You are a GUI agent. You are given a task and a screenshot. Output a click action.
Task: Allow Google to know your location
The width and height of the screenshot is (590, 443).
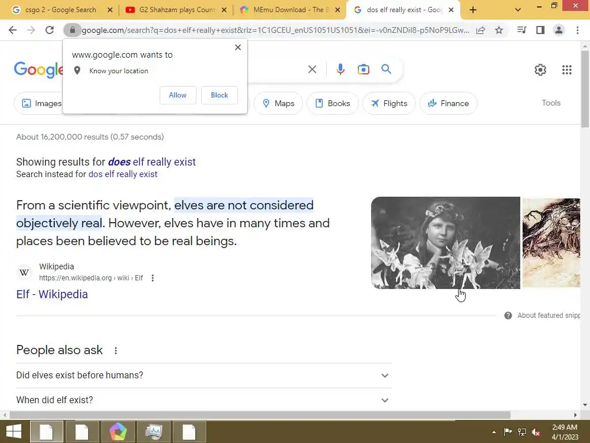[x=177, y=95]
